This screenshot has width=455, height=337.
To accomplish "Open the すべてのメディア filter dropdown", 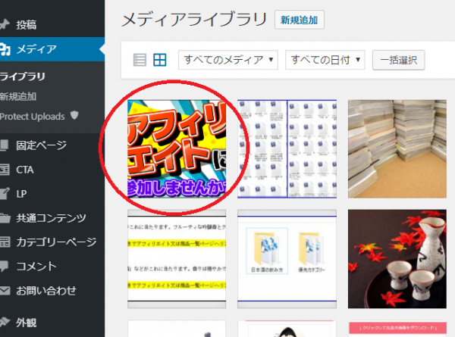I will [228, 60].
